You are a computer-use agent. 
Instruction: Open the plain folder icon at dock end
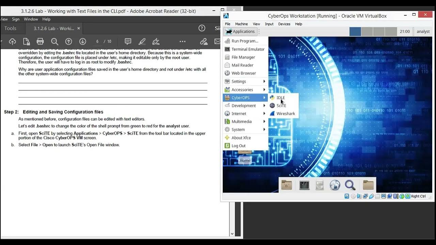pyautogui.click(x=368, y=185)
